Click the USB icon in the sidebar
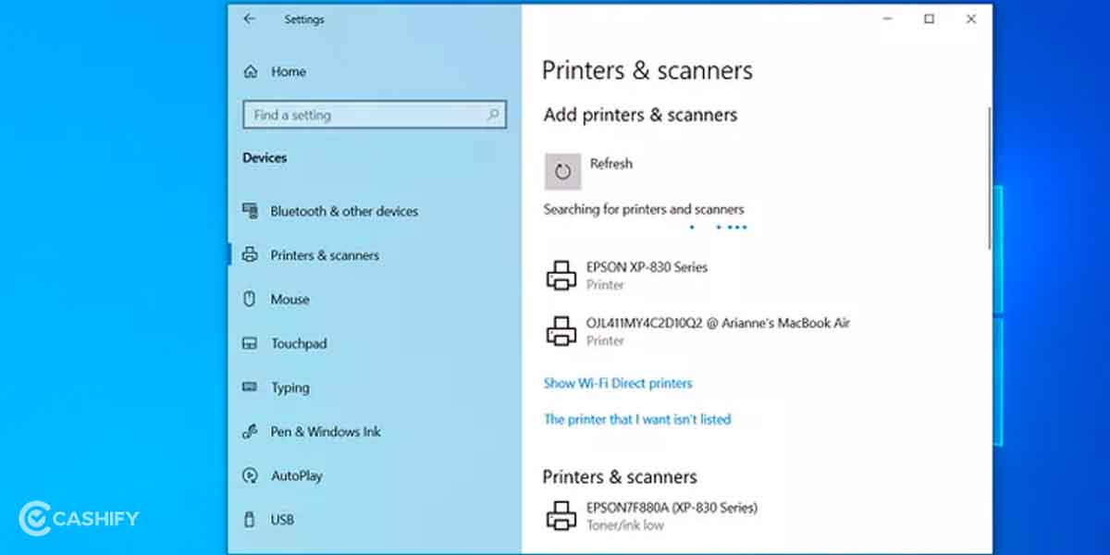The width and height of the screenshot is (1110, 555). (250, 519)
